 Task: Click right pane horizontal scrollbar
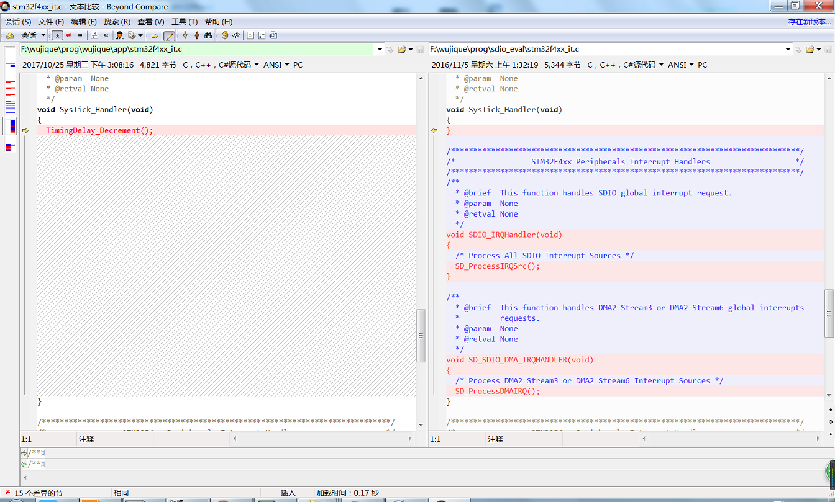click(x=731, y=439)
